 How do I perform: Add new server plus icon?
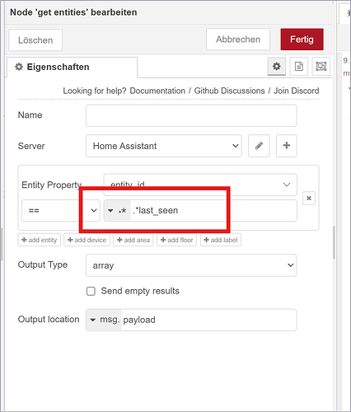[x=287, y=146]
